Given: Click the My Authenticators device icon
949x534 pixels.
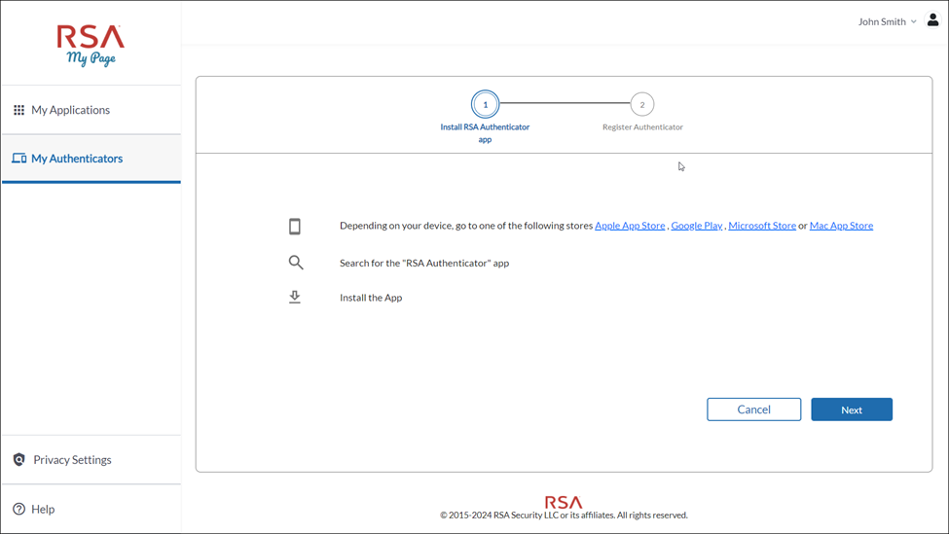Looking at the screenshot, I should [x=18, y=159].
